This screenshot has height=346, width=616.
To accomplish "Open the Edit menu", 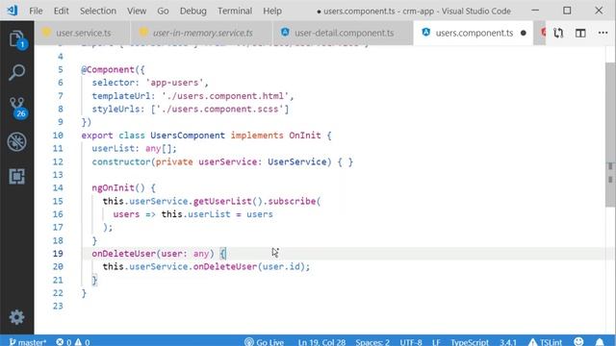I will 61,11.
